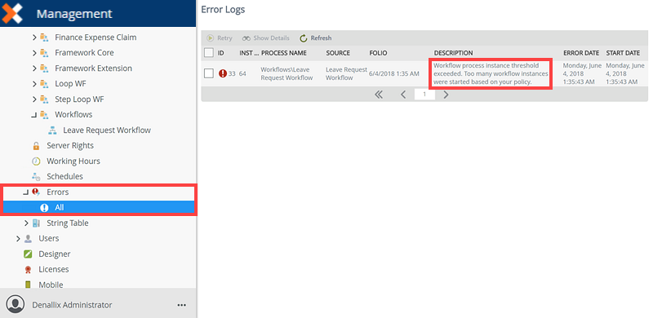Screen dimensions: 653x318
Task: Click the Licenses ribbon icon
Action: 28,269
